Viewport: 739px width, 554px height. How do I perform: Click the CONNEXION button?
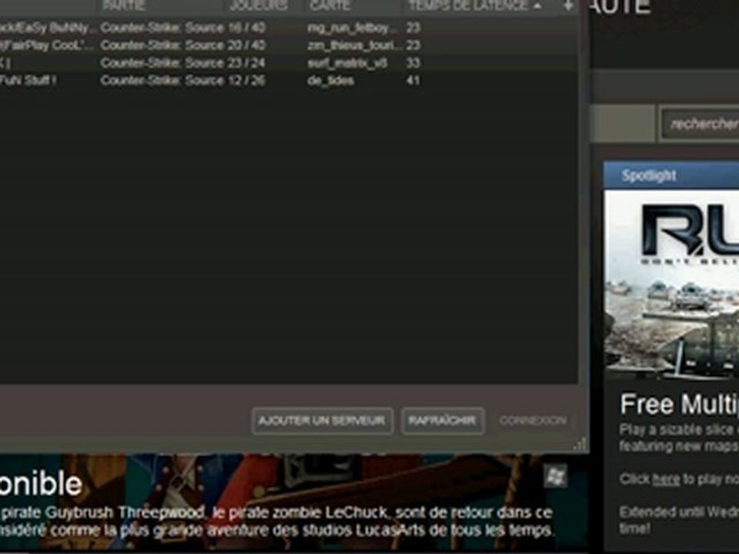533,421
